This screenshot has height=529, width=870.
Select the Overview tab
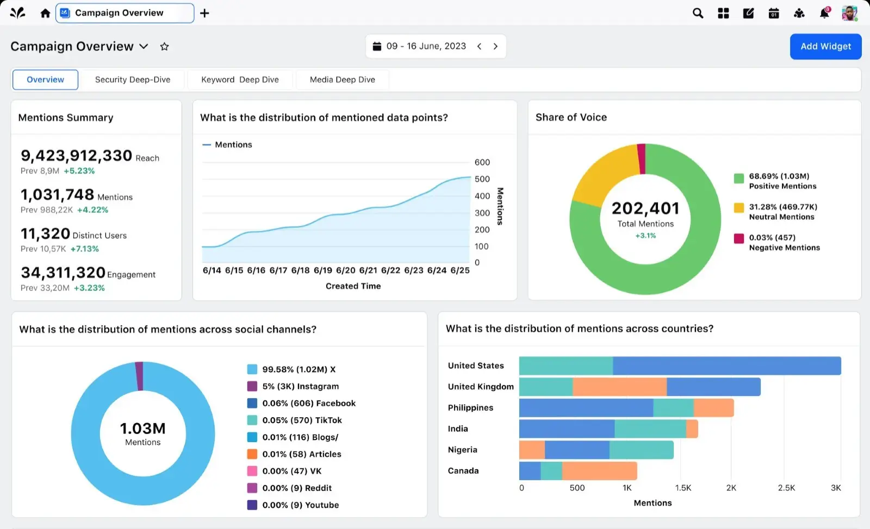(45, 79)
